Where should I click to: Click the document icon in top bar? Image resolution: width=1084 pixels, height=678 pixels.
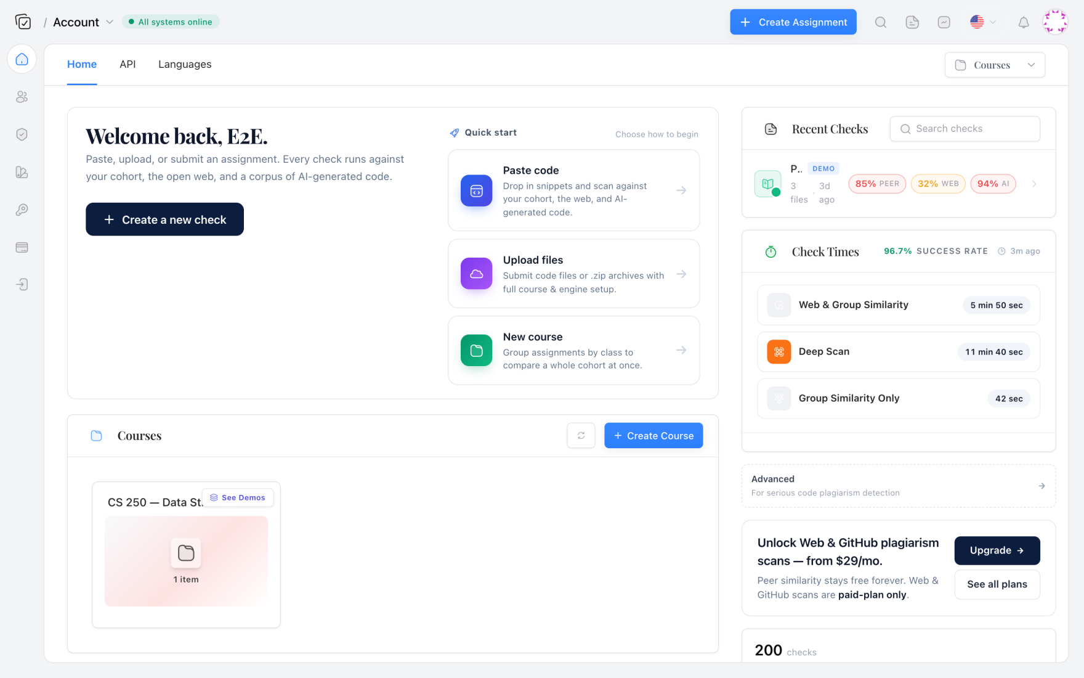pos(912,22)
